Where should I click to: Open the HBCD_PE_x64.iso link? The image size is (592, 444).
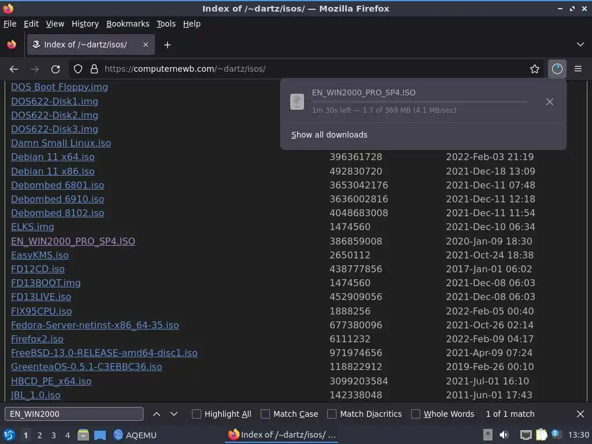[51, 382]
